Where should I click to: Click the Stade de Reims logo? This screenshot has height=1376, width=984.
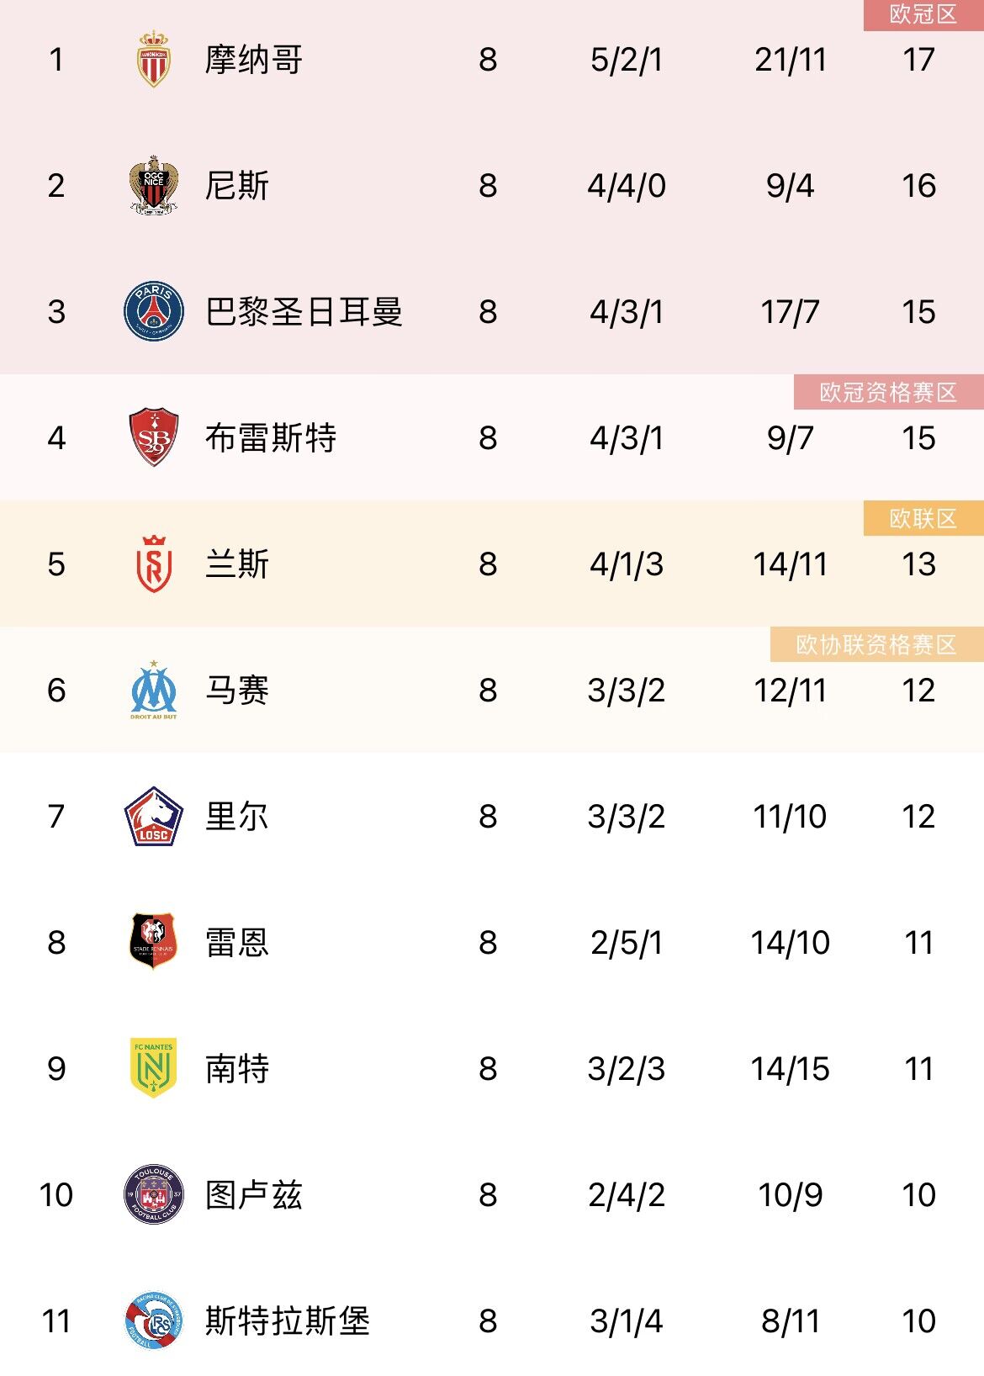pyautogui.click(x=154, y=564)
